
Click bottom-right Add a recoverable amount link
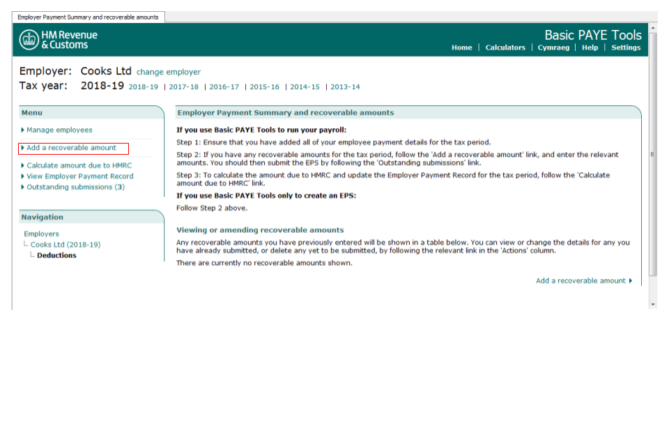(580, 281)
